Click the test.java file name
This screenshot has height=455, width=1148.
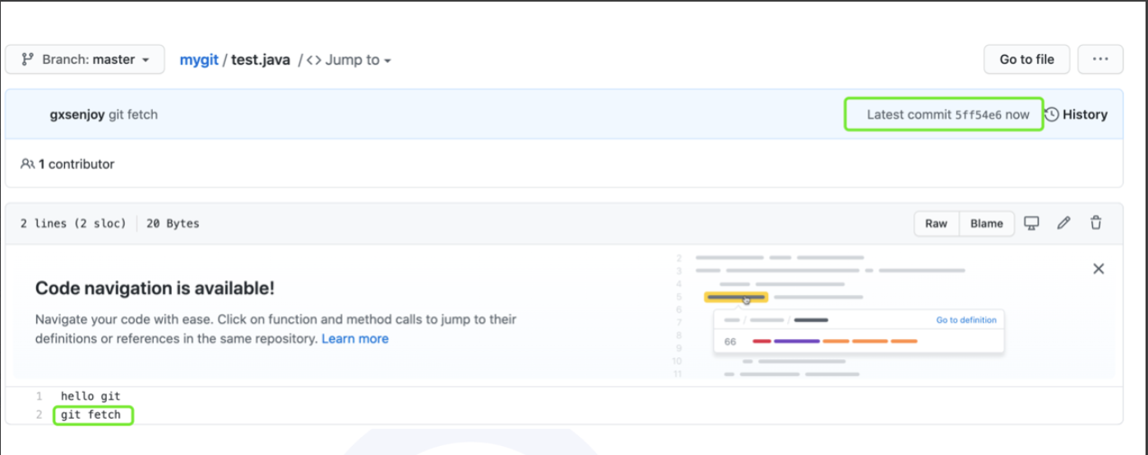[261, 60]
